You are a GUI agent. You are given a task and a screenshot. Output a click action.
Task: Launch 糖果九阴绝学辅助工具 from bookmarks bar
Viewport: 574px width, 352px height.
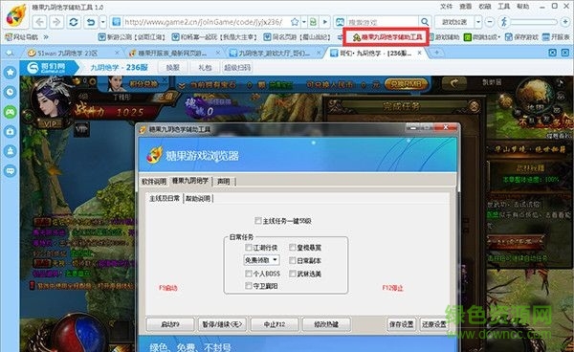[387, 37]
